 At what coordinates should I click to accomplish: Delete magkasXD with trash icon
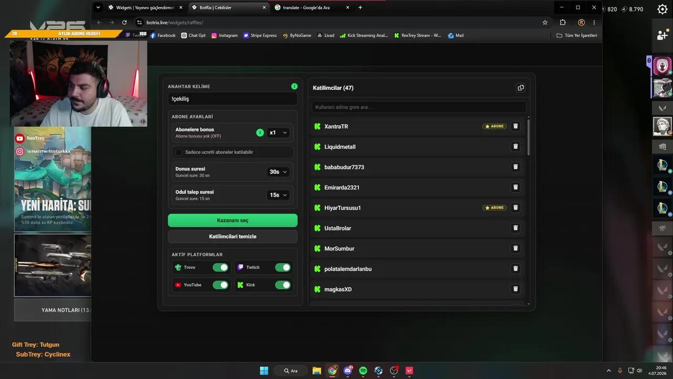(515, 289)
